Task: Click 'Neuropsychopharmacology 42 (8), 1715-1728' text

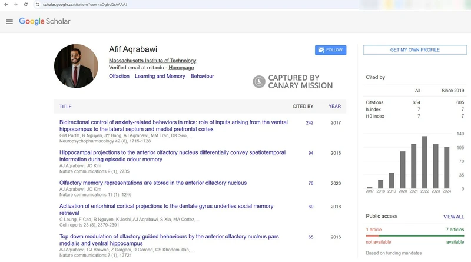Action: click(x=105, y=141)
